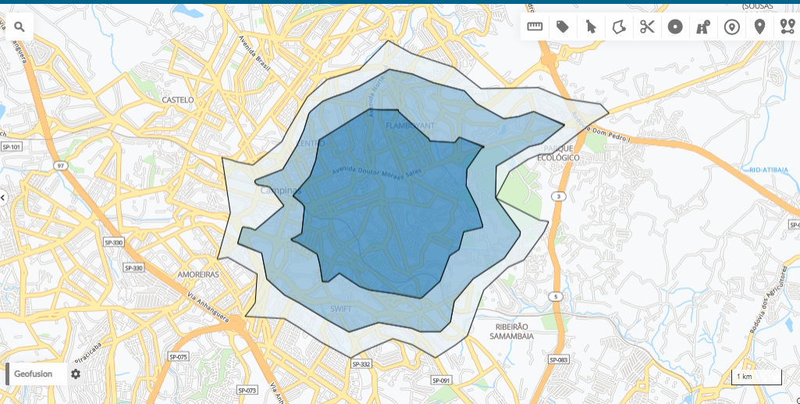This screenshot has width=800, height=404.
Task: Click the Geofusion layer button
Action: pos(34,374)
